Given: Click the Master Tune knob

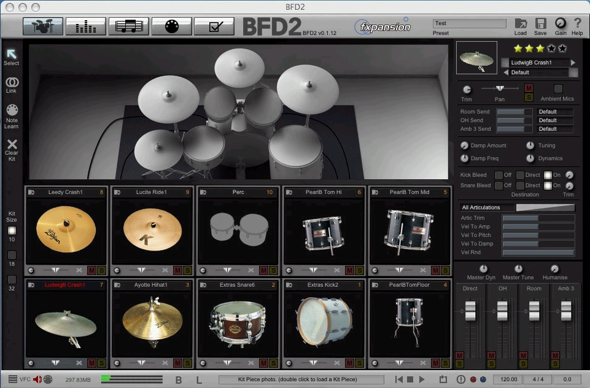Looking at the screenshot, I should click(519, 269).
